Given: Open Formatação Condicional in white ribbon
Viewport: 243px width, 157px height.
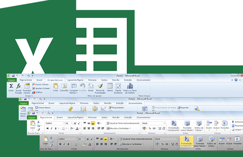Looking at the screenshot, I should 174,126.
